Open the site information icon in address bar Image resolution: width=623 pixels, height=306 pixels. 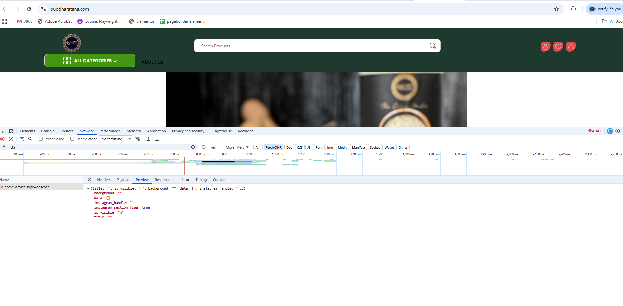pos(43,9)
